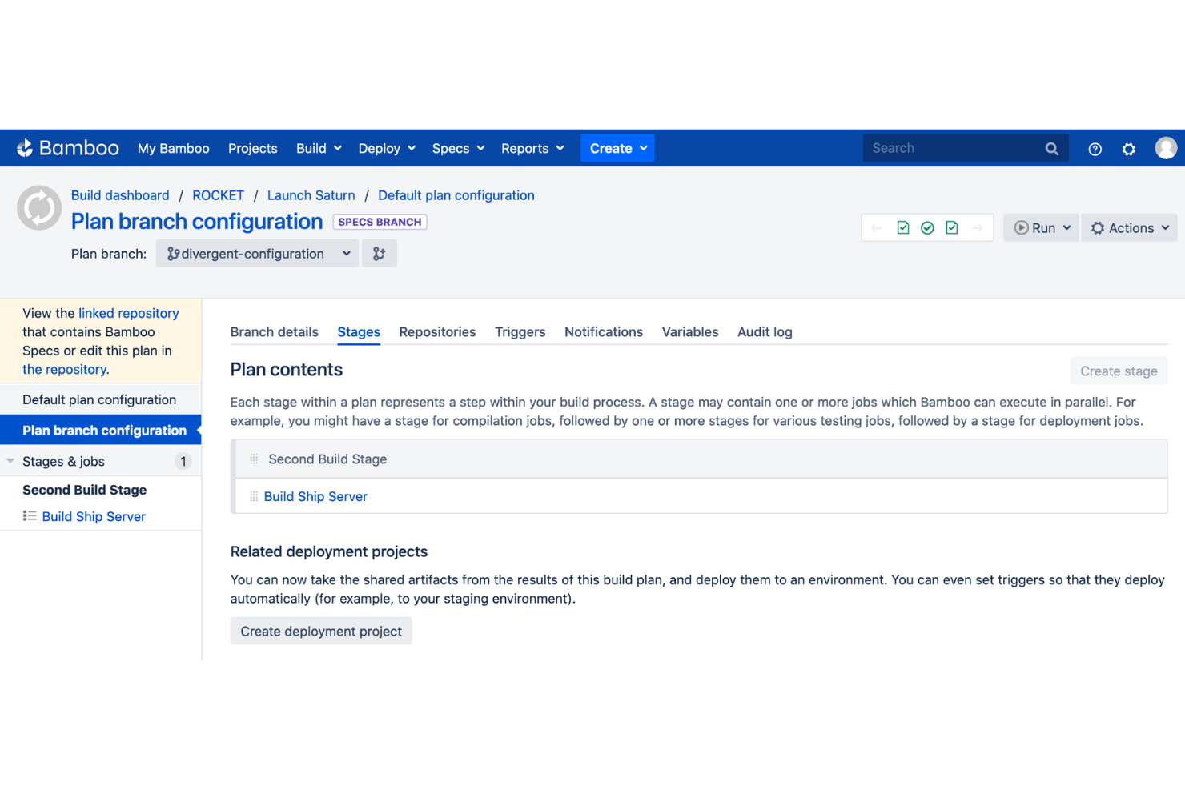This screenshot has height=790, width=1185.
Task: Open the search magnifier icon
Action: [x=1051, y=148]
